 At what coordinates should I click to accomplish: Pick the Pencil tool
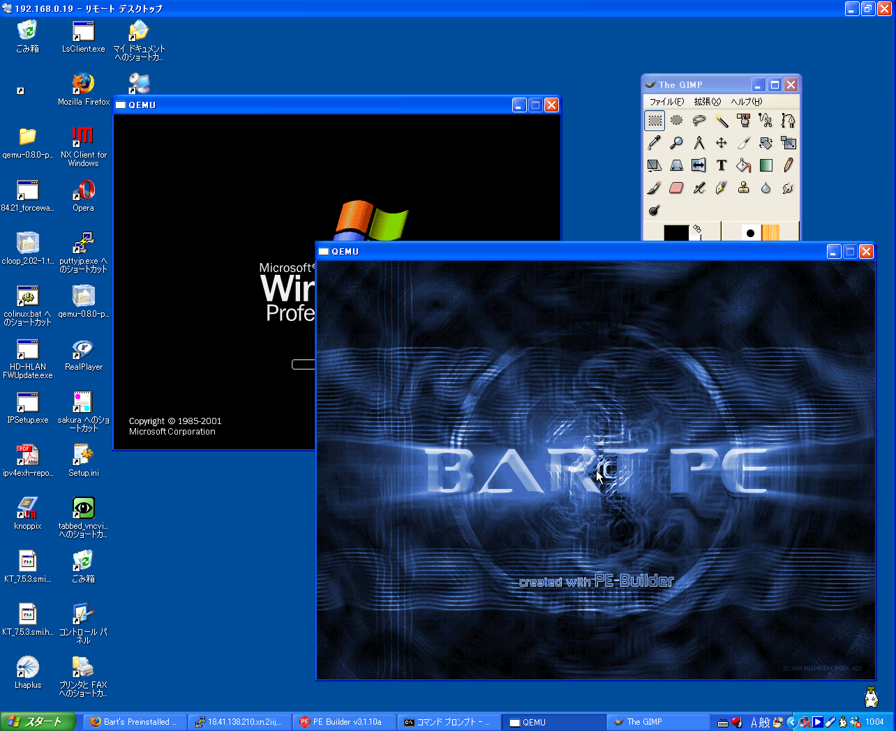[x=789, y=165]
